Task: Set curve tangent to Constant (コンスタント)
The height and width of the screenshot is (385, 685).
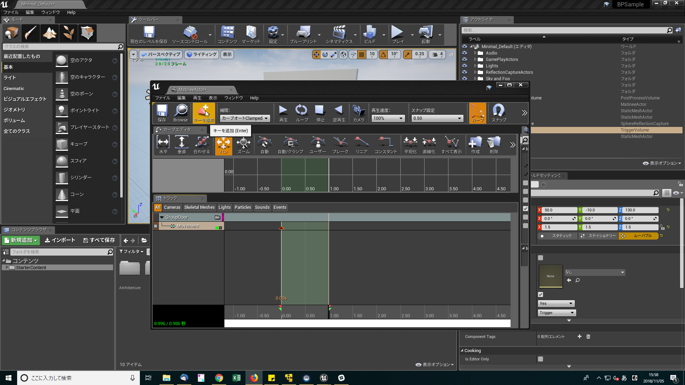Action: 386,145
